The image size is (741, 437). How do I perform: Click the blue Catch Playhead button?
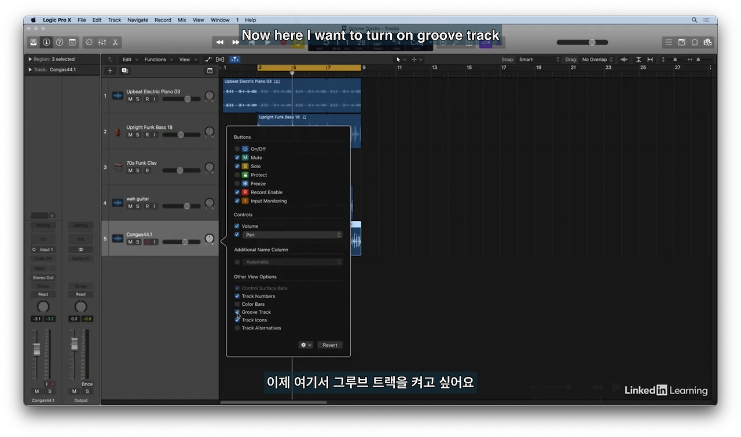[x=234, y=60]
